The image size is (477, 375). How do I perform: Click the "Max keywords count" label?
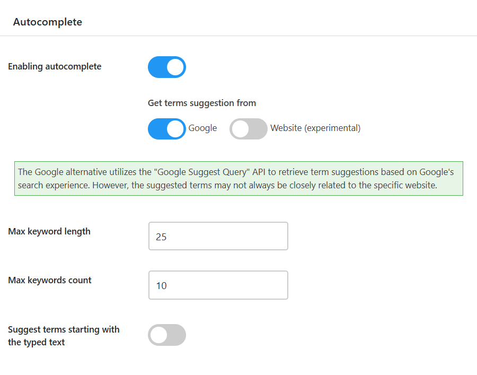pos(50,280)
